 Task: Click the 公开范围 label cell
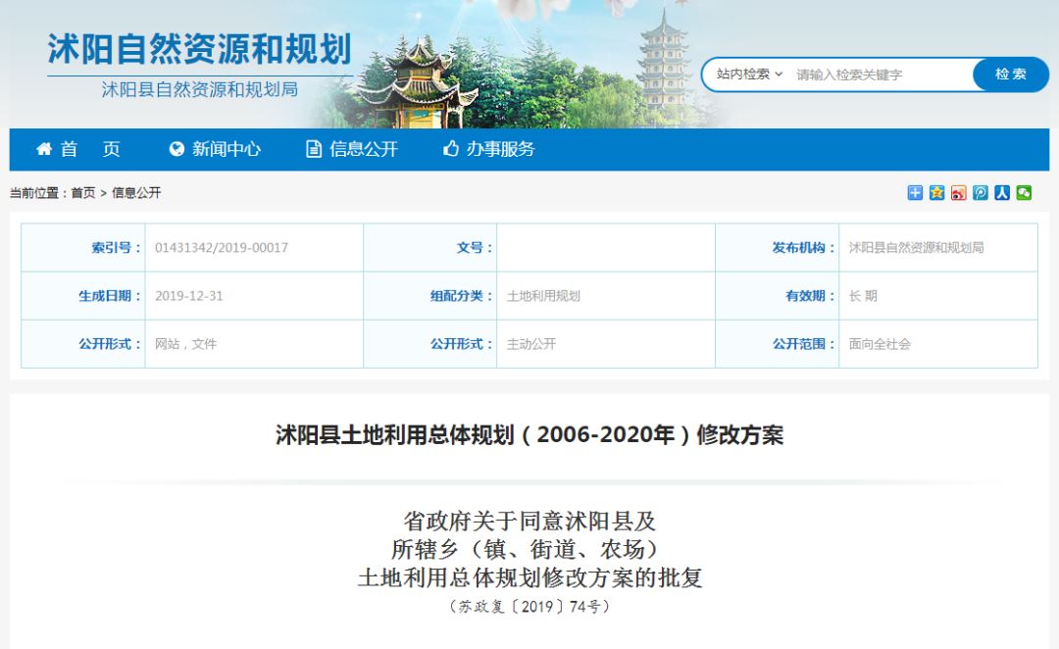click(778, 344)
